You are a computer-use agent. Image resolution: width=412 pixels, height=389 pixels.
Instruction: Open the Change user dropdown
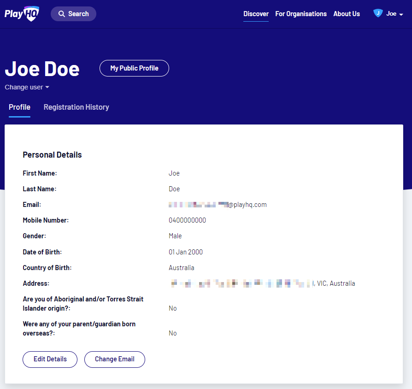pos(27,87)
